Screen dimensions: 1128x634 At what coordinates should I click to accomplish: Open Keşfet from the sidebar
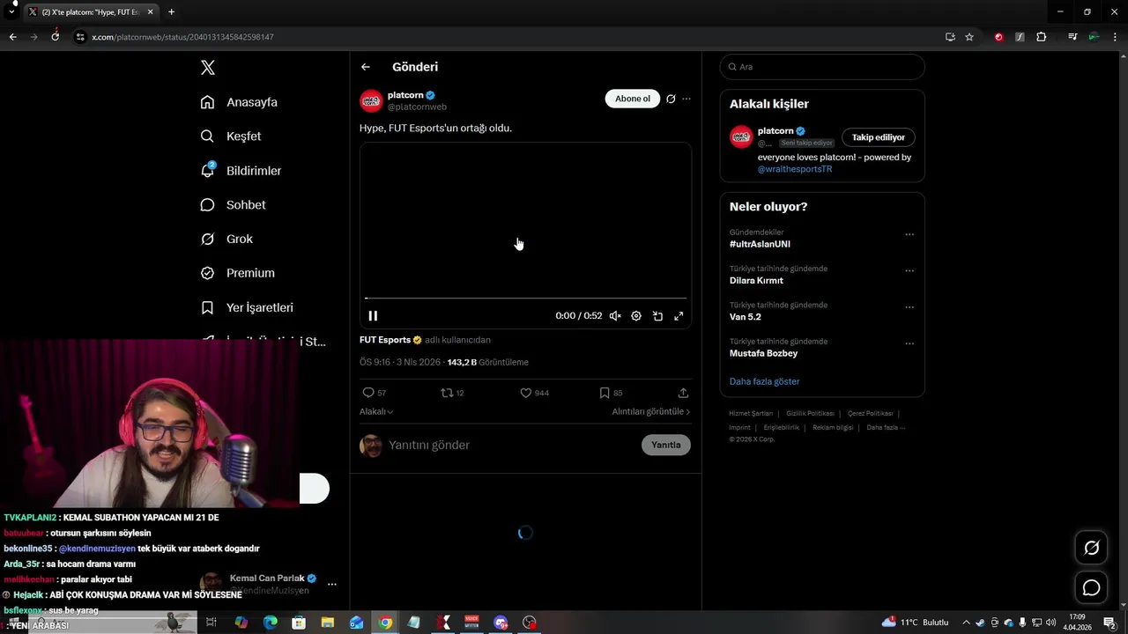pos(231,136)
